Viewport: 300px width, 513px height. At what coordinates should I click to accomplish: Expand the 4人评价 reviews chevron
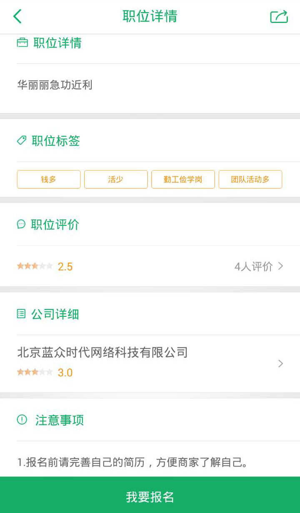pos(281,266)
